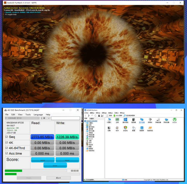Image resolution: width=187 pixels, height=184 pixels.
Task: Open the Tools menu in AS SSD
Action: [x=28, y=115]
